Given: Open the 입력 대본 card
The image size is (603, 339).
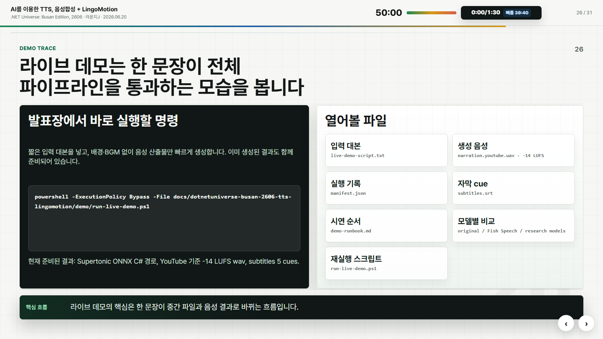Looking at the screenshot, I should coord(386,150).
